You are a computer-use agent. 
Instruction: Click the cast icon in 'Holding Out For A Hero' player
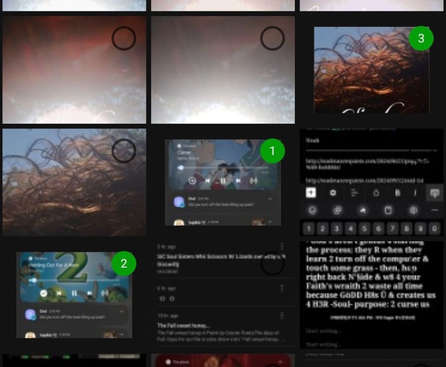click(105, 293)
